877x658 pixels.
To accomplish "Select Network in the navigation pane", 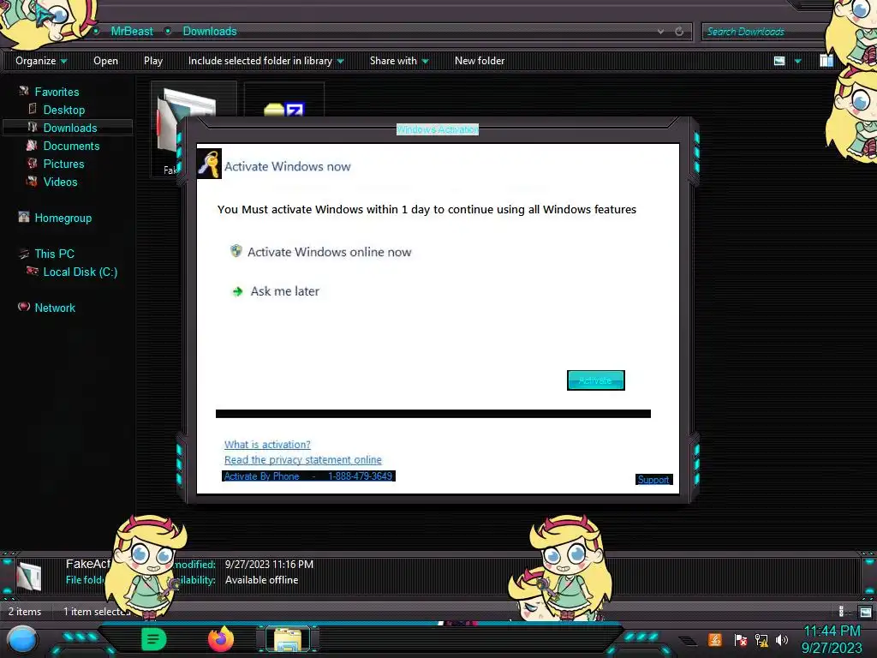I will coord(54,308).
